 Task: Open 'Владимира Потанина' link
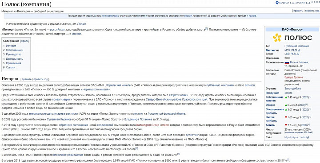(x=138, y=119)
